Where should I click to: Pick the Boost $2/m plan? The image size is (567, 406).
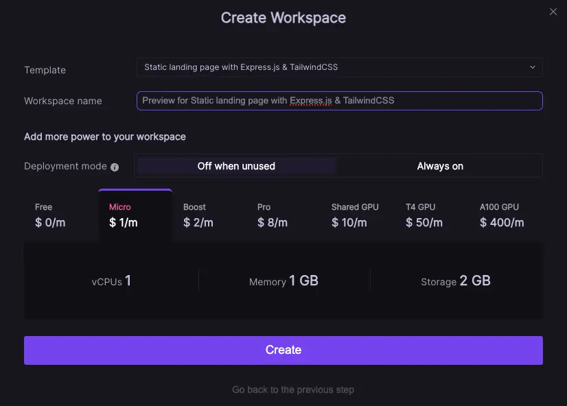209,215
